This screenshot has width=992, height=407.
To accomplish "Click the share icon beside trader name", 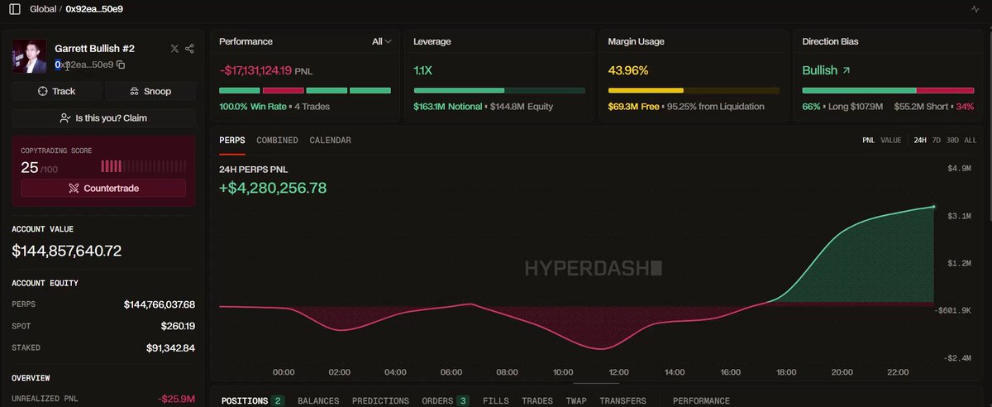I will (190, 49).
